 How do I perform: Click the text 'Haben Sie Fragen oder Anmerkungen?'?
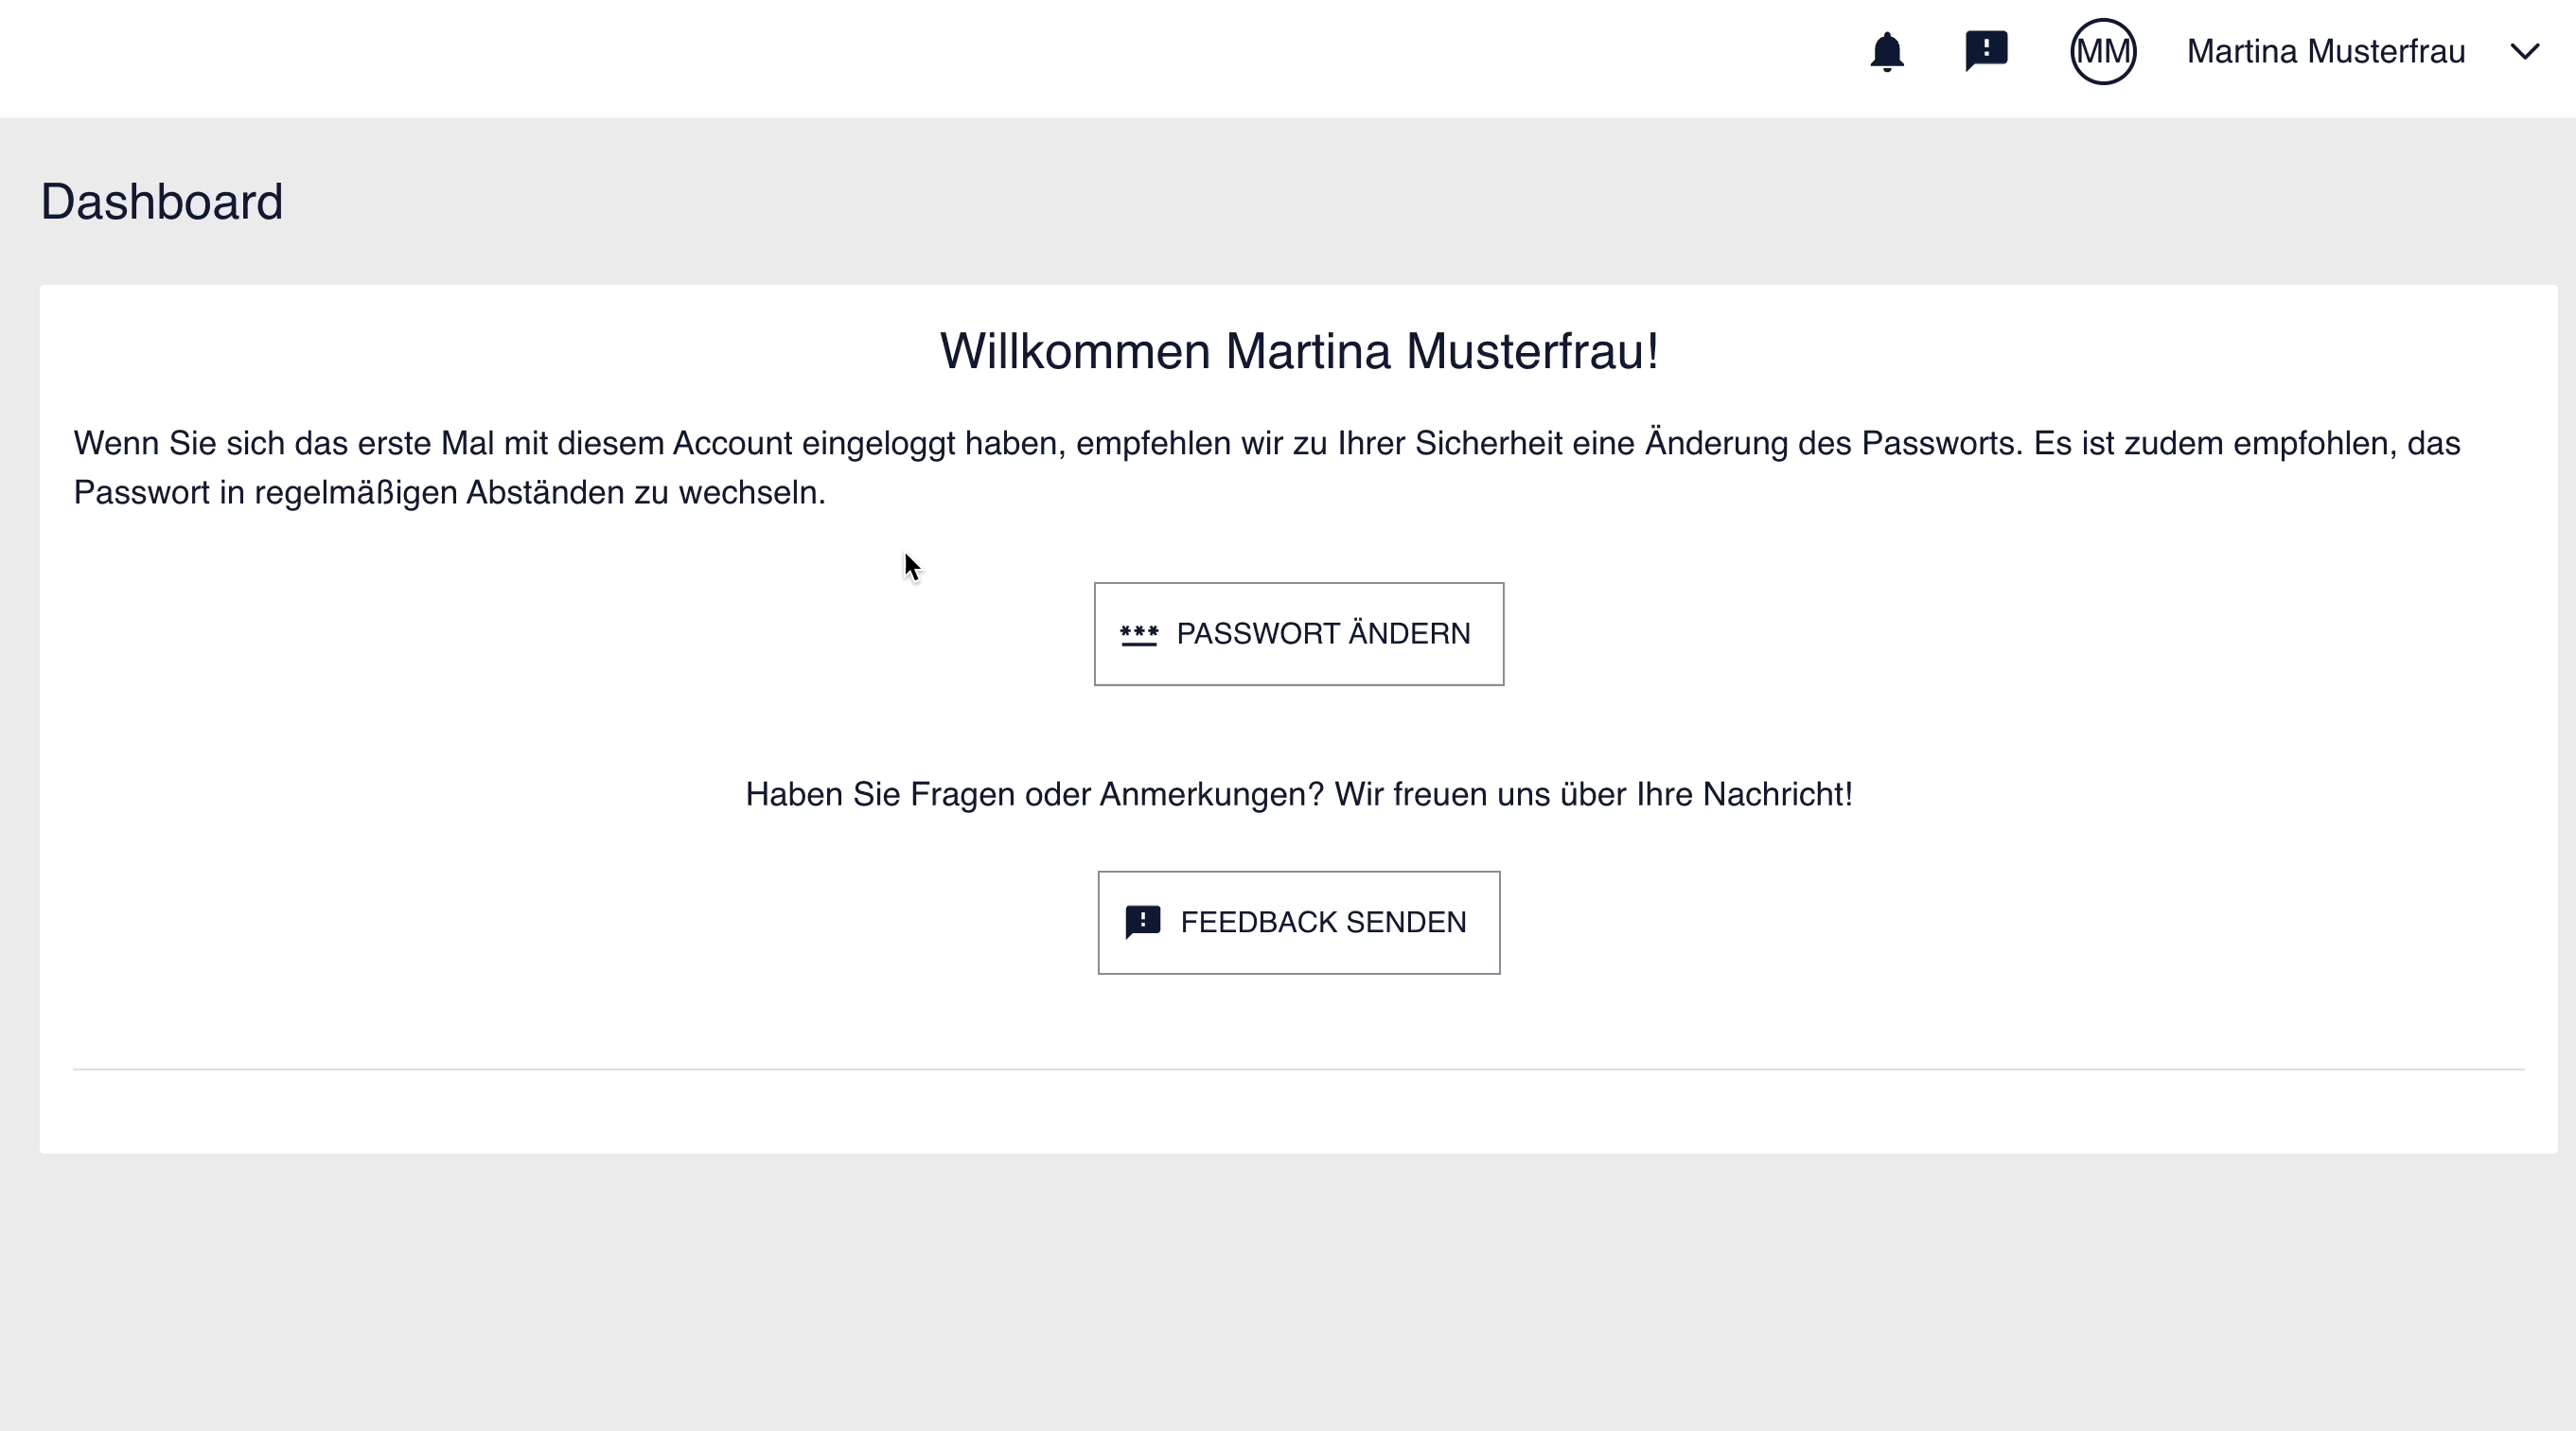point(1034,794)
